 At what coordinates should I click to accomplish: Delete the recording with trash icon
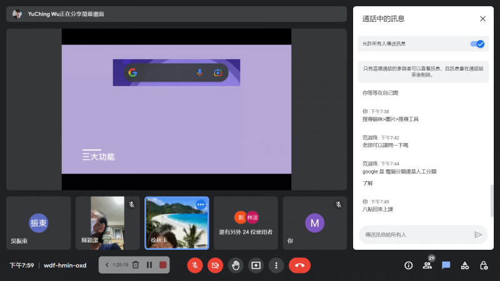136,265
